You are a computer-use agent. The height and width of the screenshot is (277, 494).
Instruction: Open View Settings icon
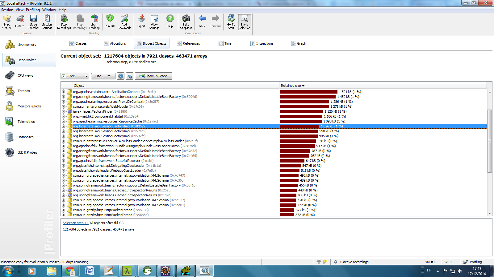click(154, 22)
